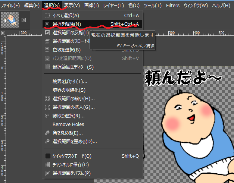
Task: Open the 色(C) menu
Action: (x=134, y=6)
